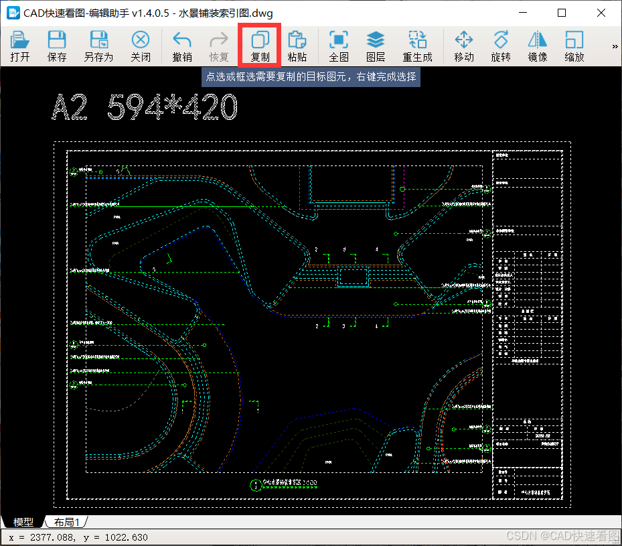Switch to the 布局1 layout tab

point(67,522)
